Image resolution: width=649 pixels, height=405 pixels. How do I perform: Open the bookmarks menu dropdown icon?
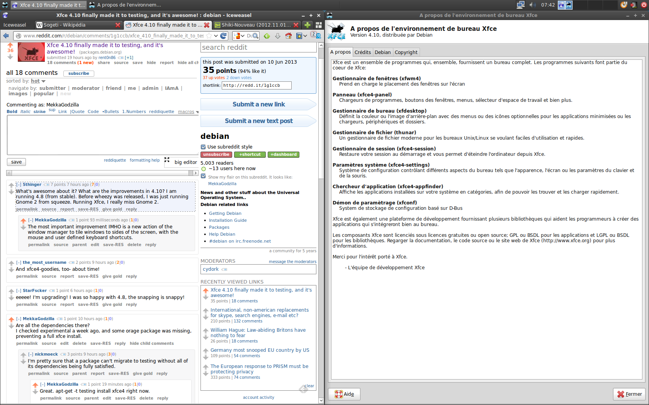pyautogui.click(x=301, y=35)
